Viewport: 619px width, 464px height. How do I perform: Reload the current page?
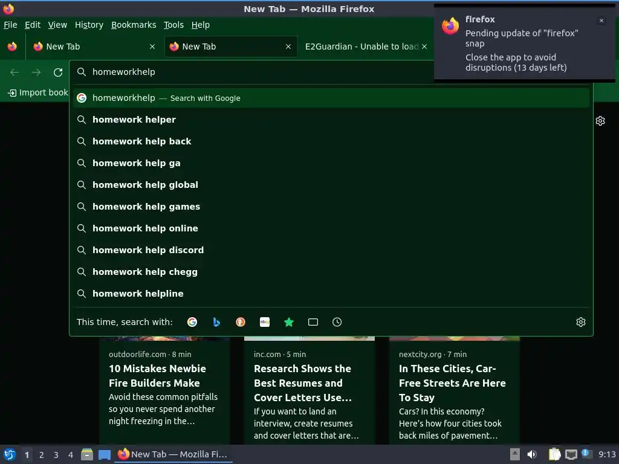tap(58, 72)
